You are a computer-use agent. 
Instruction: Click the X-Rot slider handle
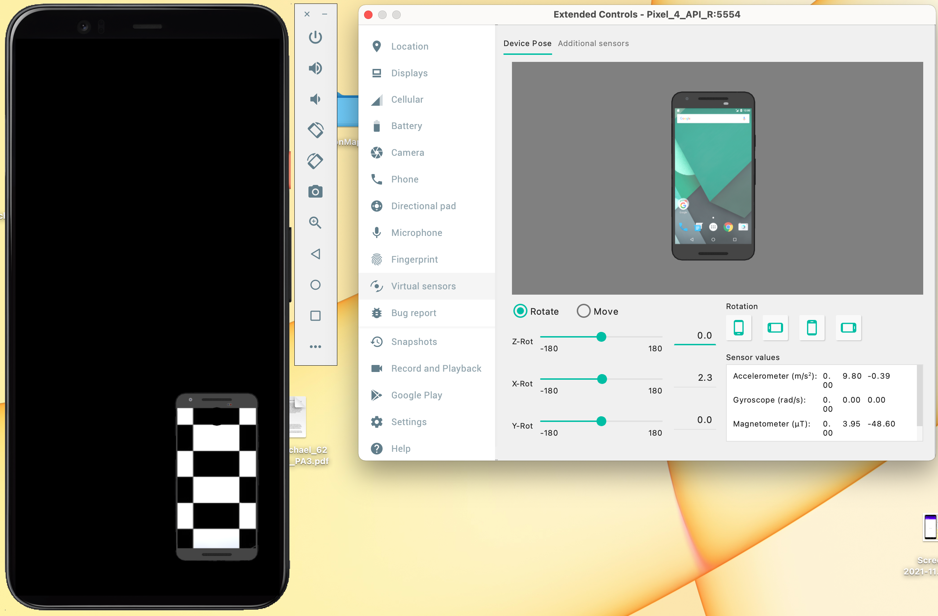pyautogui.click(x=601, y=379)
